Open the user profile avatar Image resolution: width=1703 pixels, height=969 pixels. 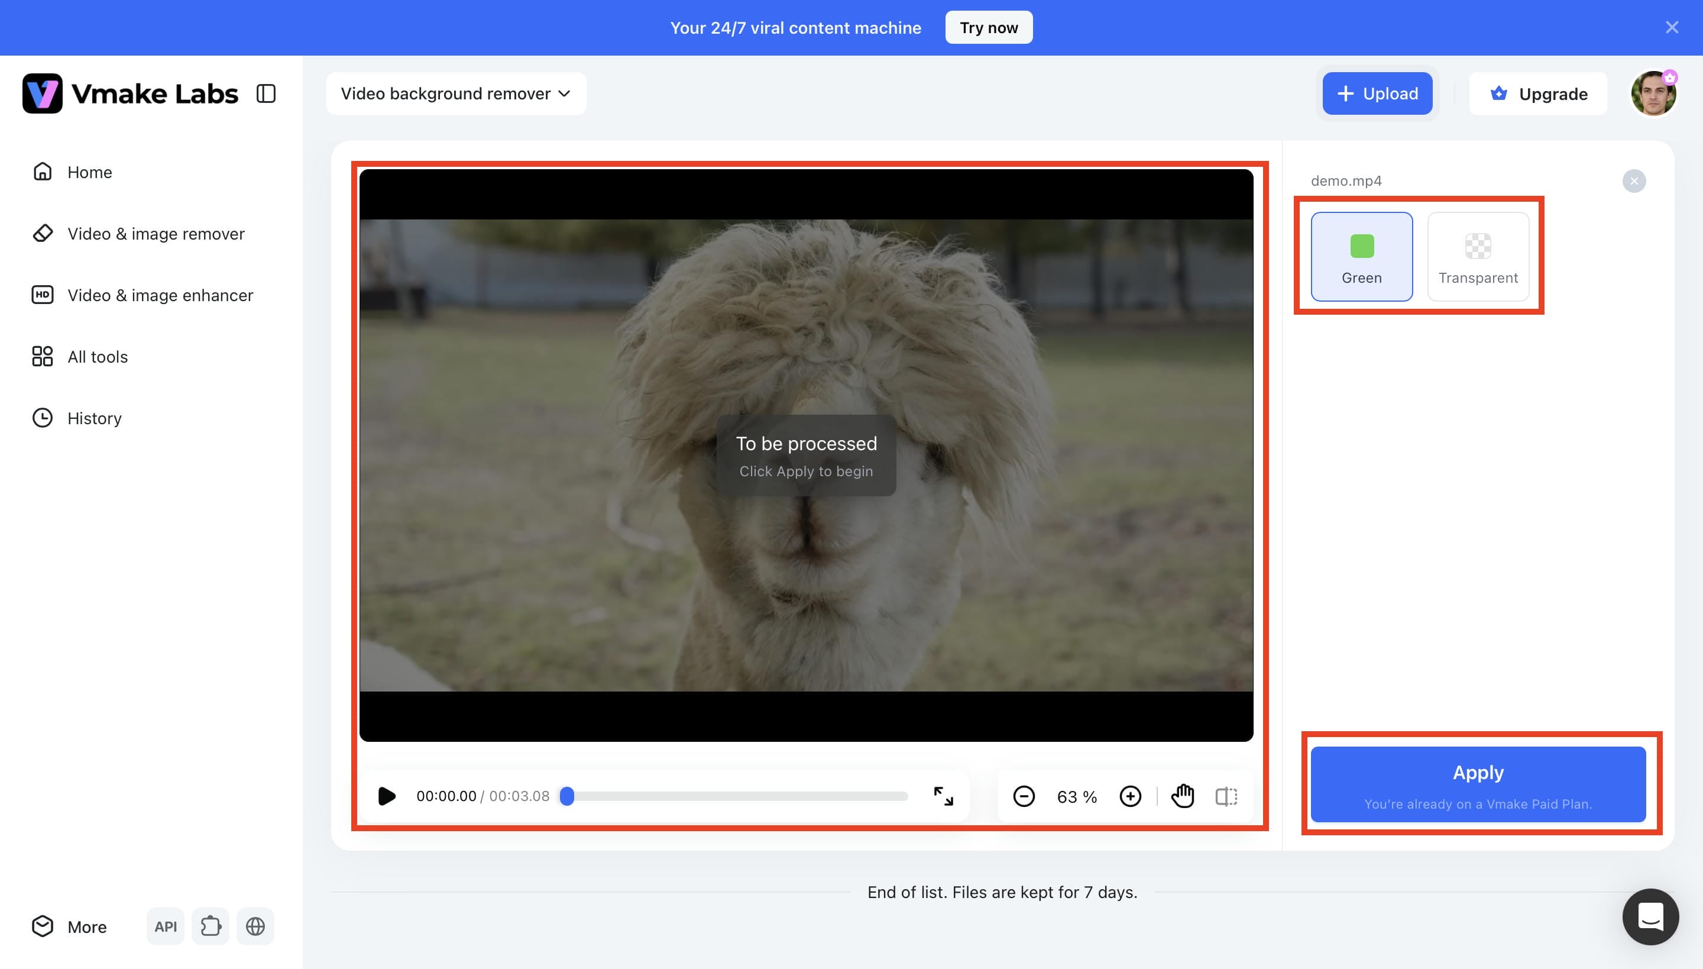pyautogui.click(x=1653, y=94)
